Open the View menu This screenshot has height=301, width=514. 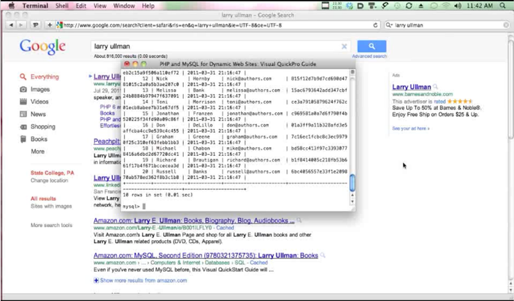100,6
